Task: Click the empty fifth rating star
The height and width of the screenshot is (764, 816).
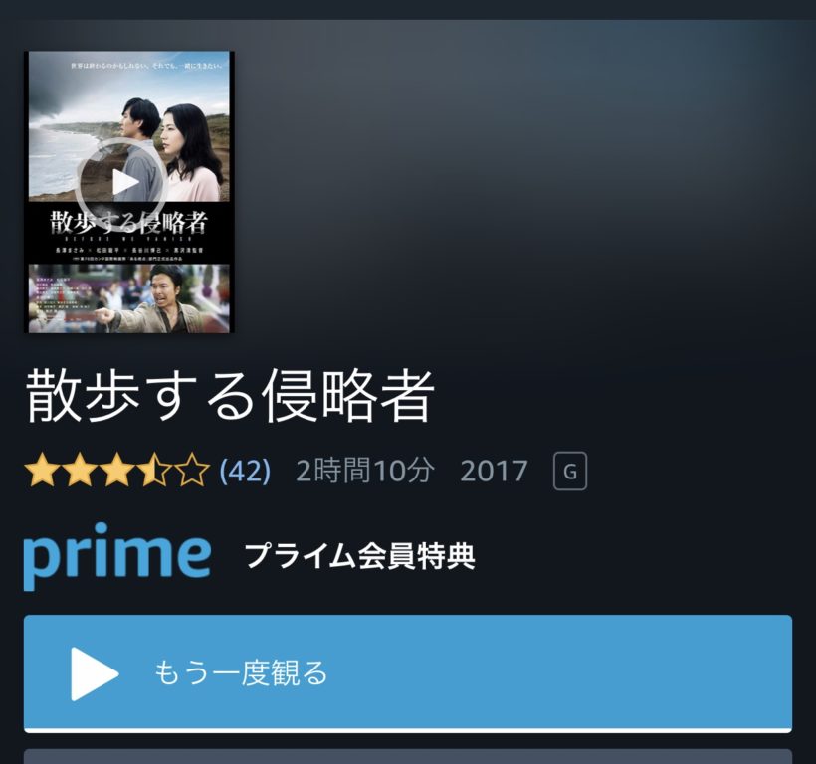Action: click(192, 471)
